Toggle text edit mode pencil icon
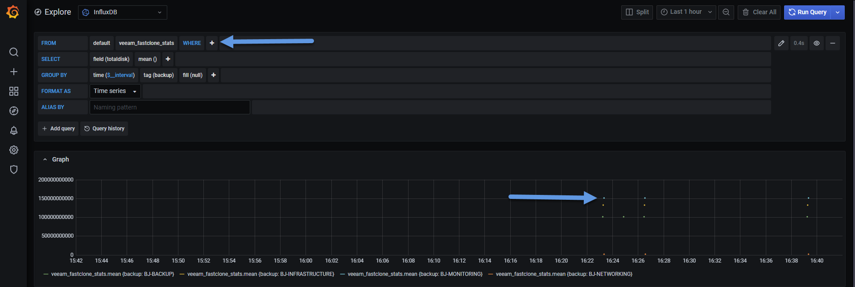The height and width of the screenshot is (287, 855). [781, 43]
